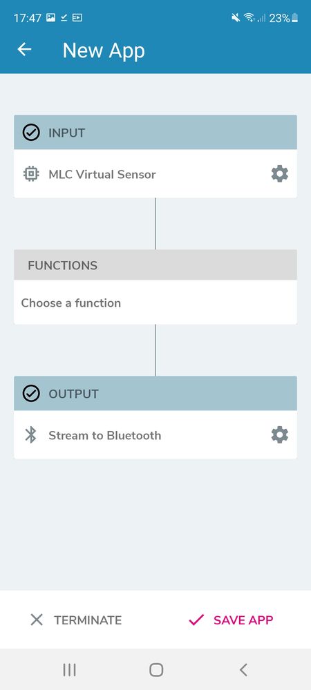
Task: Select the Stream to Bluetooth entry
Action: point(155,434)
